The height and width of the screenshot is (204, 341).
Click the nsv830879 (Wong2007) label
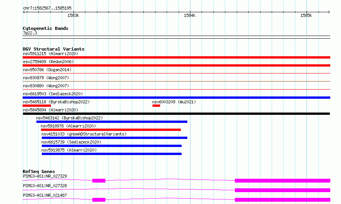(x=46, y=78)
